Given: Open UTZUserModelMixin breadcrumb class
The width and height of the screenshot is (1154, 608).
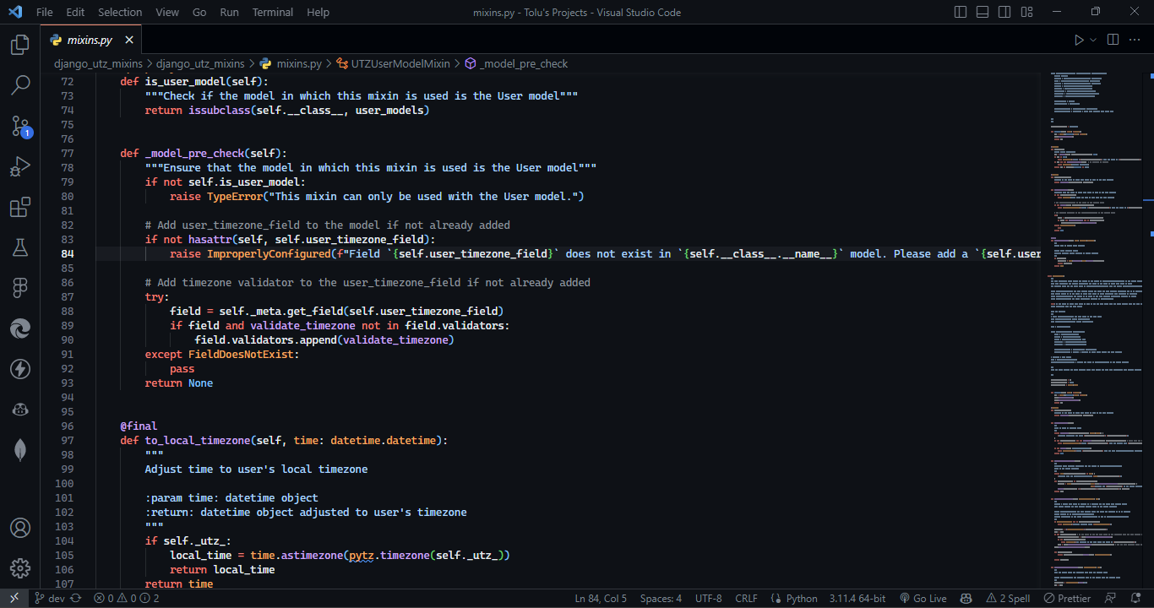Looking at the screenshot, I should [x=400, y=63].
